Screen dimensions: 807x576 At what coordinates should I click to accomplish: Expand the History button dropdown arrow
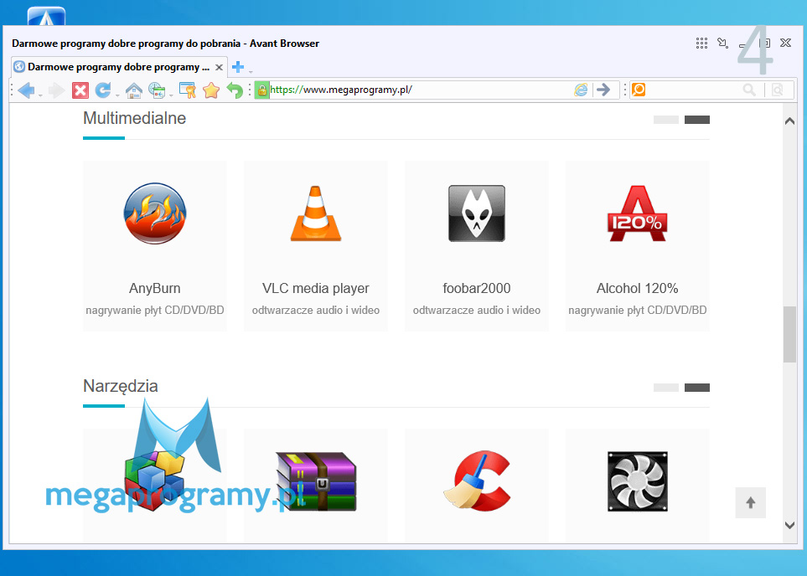(171, 95)
